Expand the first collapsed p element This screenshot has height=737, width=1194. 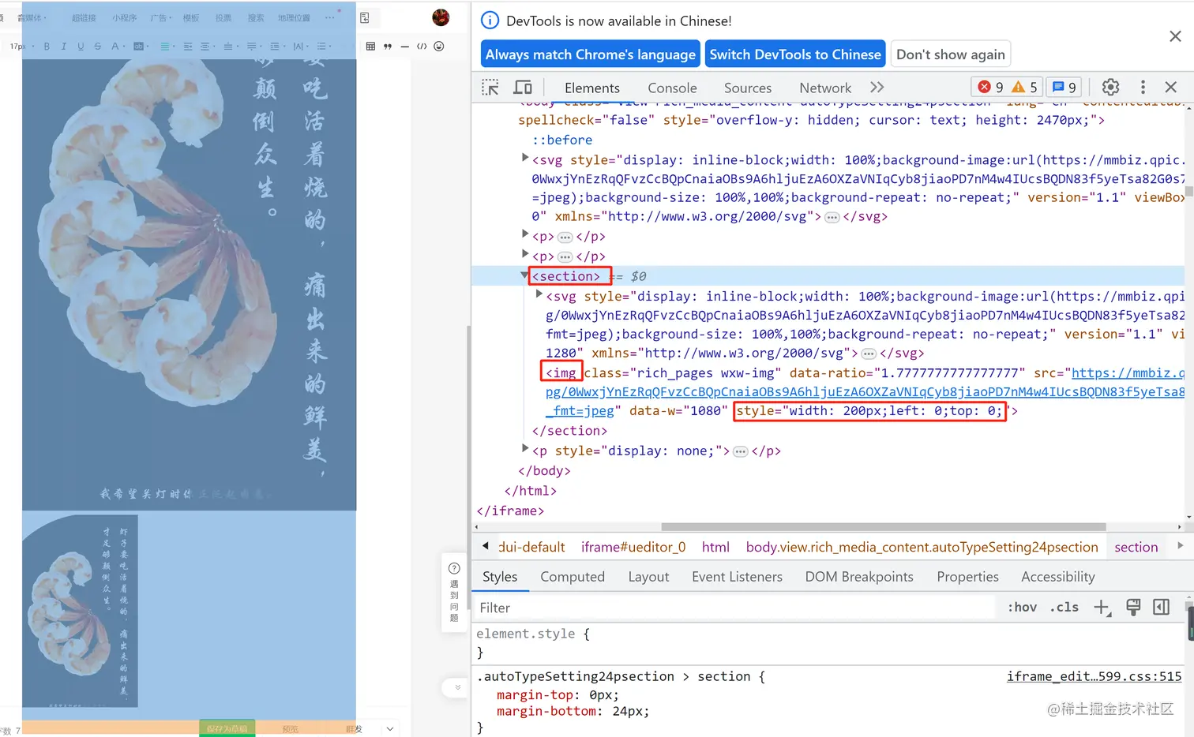click(x=525, y=234)
